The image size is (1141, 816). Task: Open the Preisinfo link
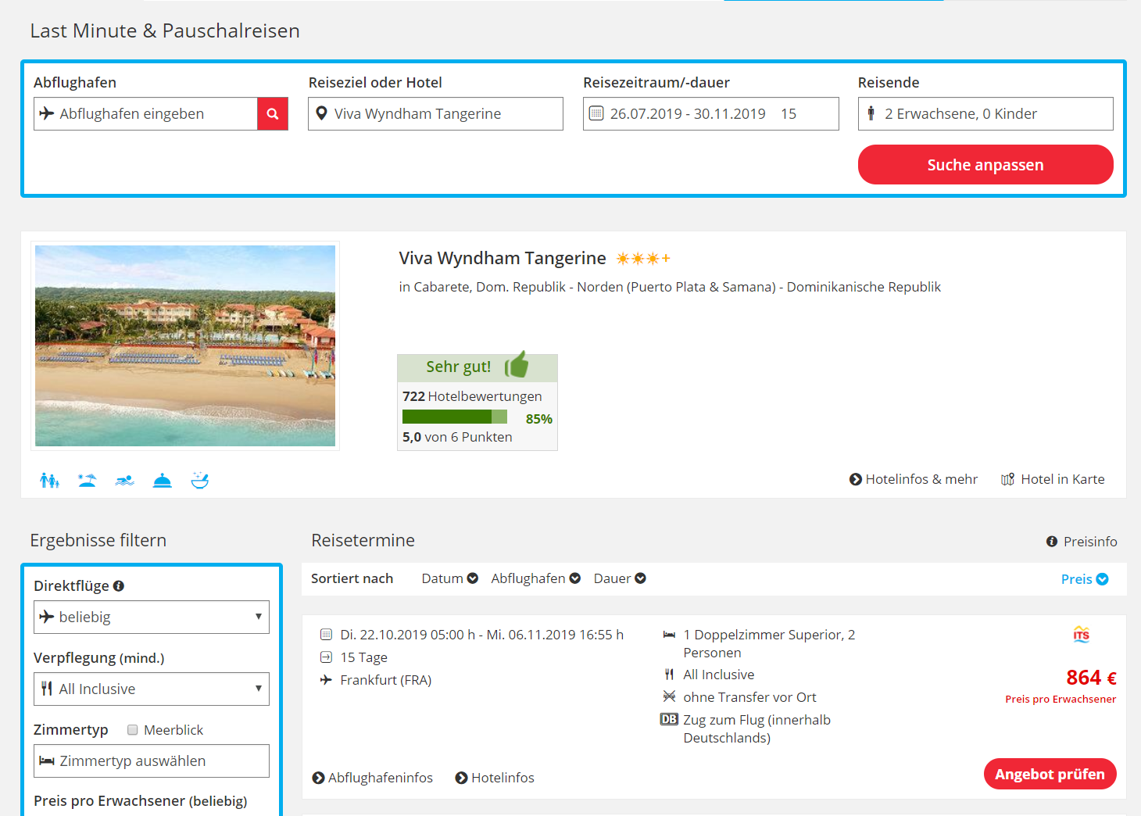(x=1082, y=542)
